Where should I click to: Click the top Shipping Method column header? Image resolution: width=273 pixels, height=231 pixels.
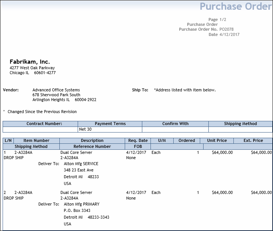coord(241,124)
